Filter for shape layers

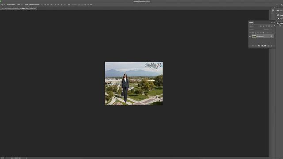tap(269, 26)
